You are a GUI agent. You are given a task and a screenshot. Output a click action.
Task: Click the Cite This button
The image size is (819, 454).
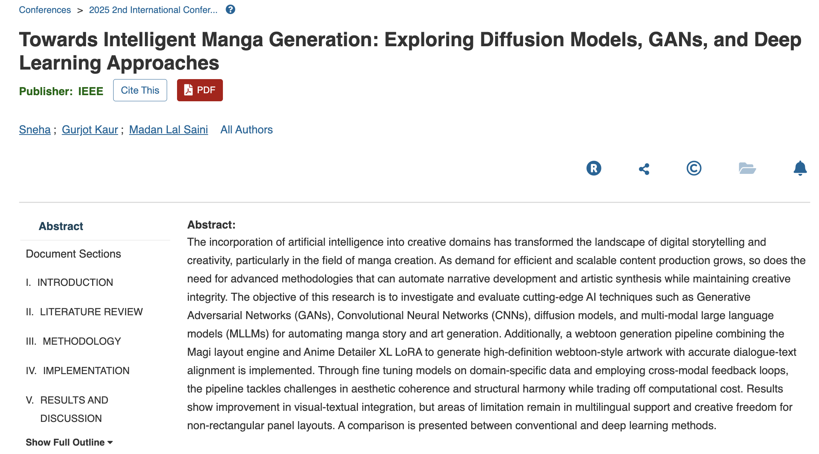click(140, 90)
